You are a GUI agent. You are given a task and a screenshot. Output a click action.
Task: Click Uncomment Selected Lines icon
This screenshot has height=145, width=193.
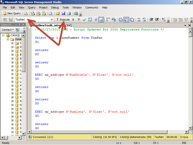[x=144, y=19]
